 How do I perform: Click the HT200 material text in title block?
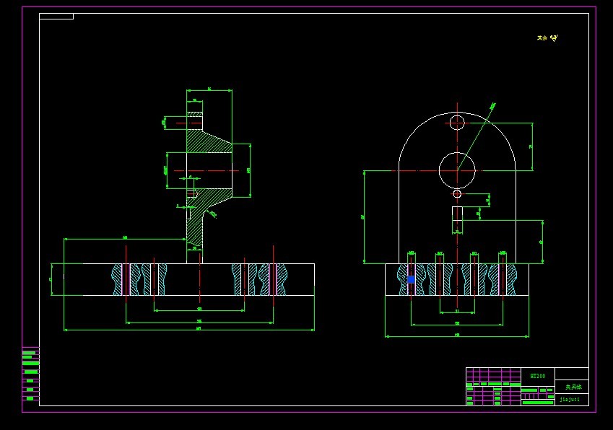[x=537, y=376]
